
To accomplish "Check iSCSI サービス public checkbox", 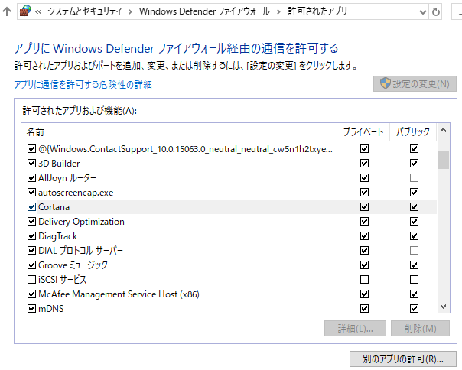I will pos(414,279).
